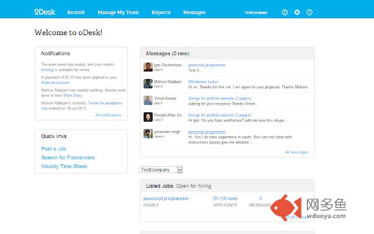374x234 pixels.
Task: Open jaswinder singh's javascript programmer message
Action: click(x=207, y=132)
